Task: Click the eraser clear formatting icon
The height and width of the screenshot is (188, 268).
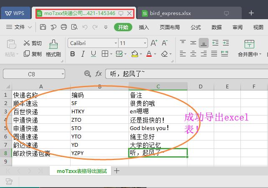Action: tap(164, 54)
